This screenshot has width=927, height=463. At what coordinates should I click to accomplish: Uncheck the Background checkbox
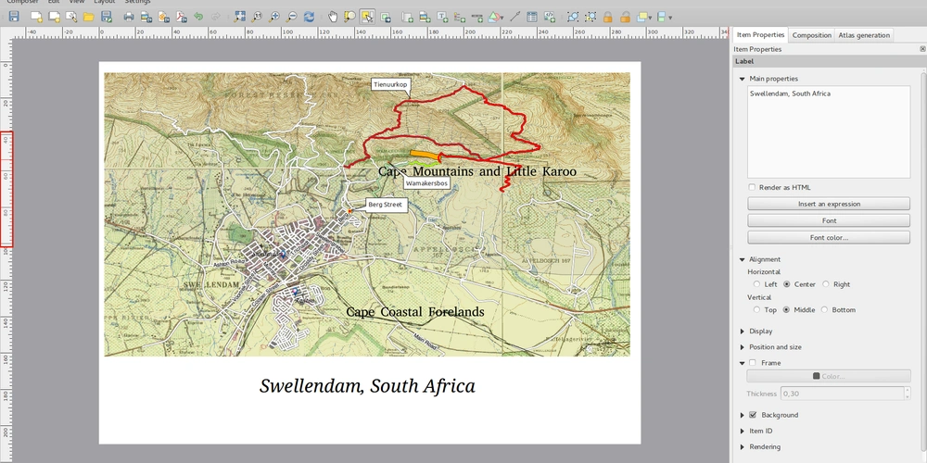click(753, 415)
